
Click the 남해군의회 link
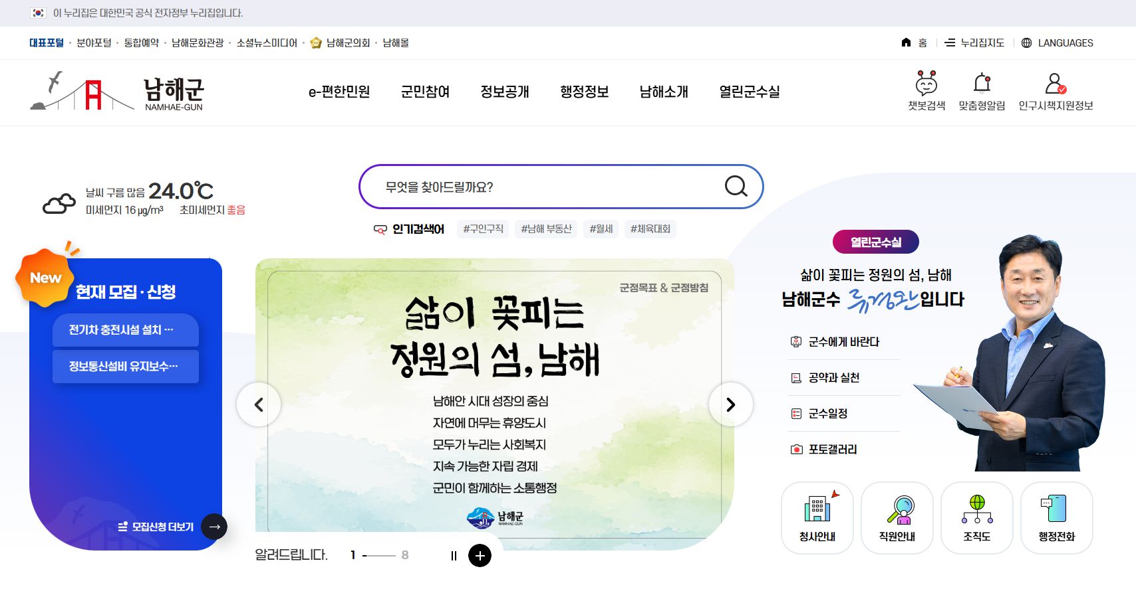coord(348,42)
